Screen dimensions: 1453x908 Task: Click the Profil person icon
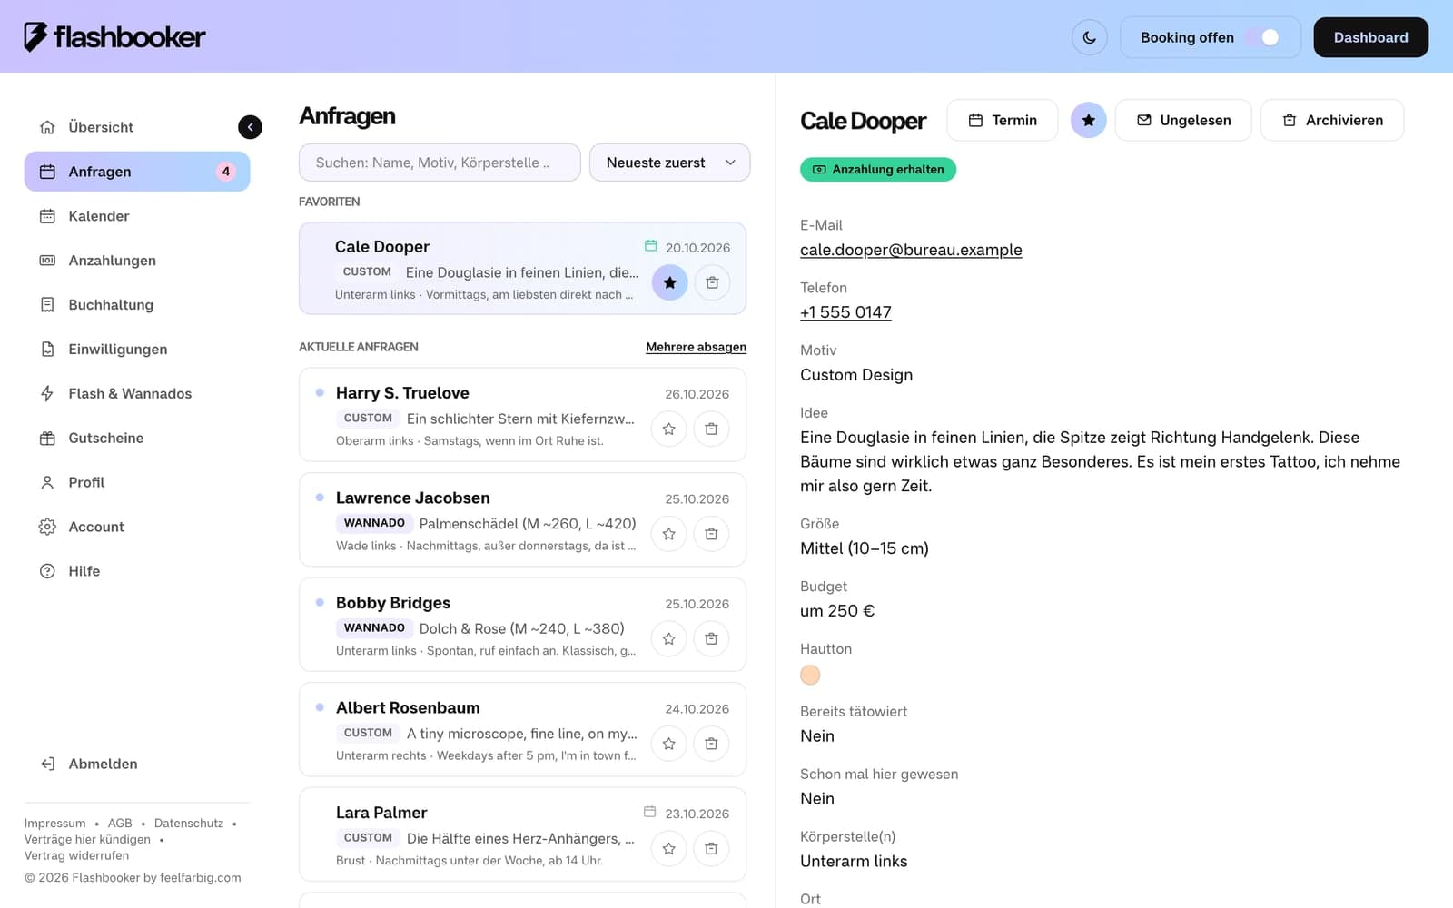[x=47, y=482]
